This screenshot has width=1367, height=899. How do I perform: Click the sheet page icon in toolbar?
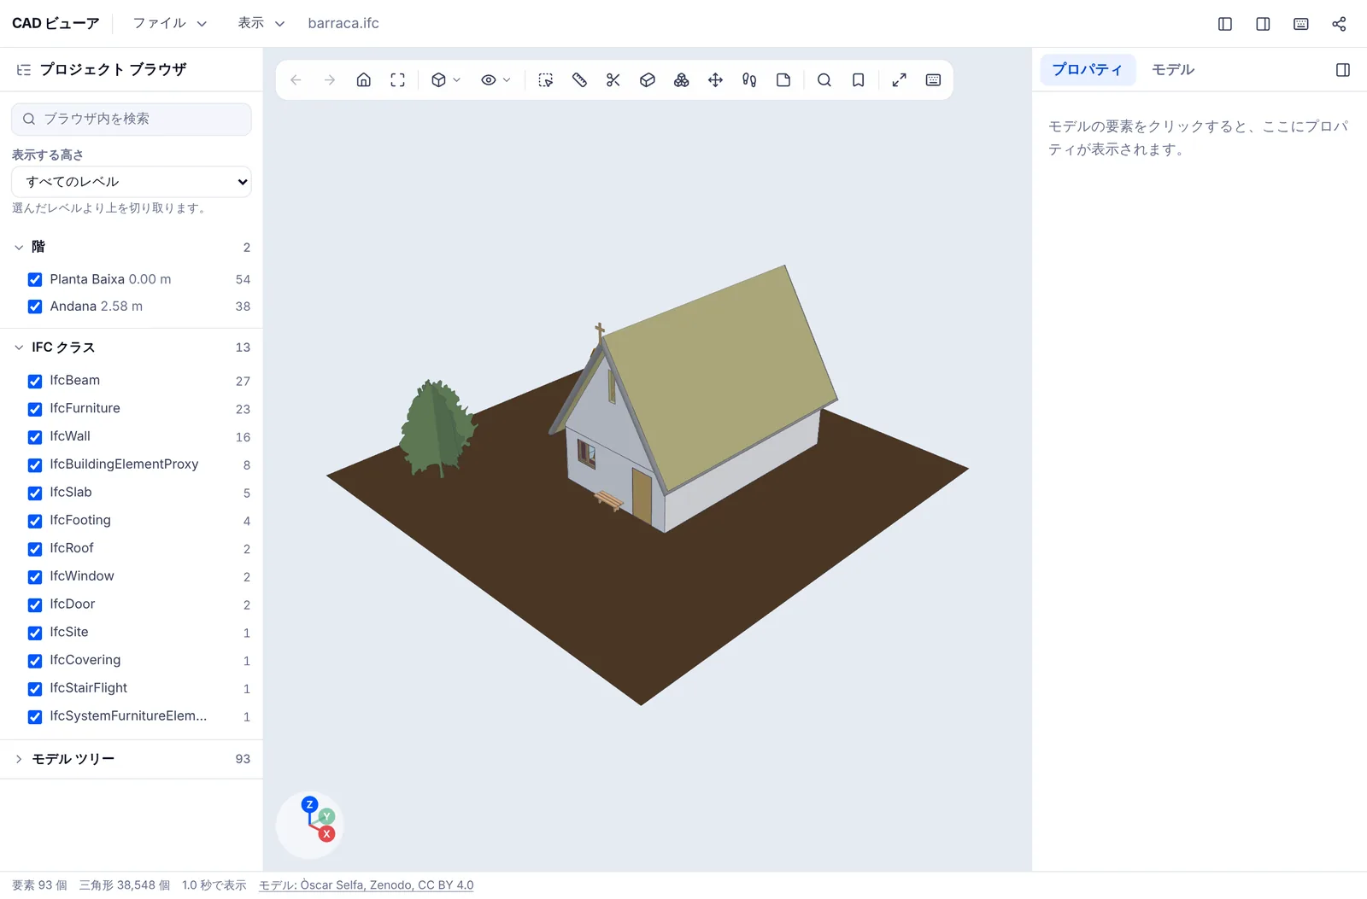[783, 80]
